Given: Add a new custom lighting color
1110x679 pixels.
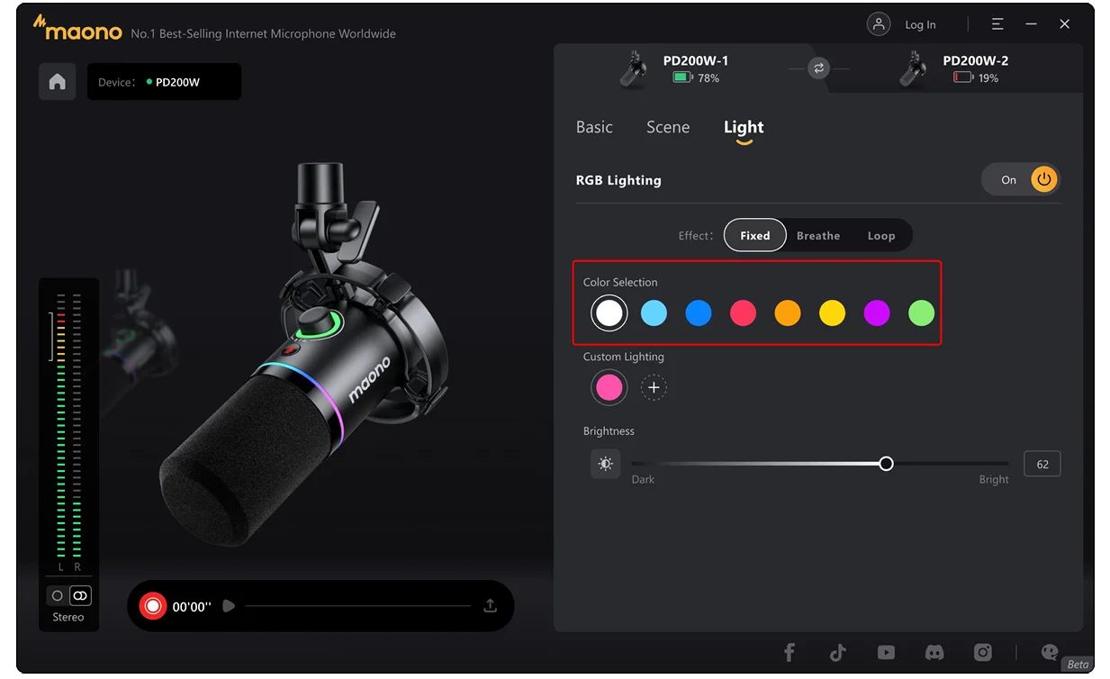Looking at the screenshot, I should (654, 387).
